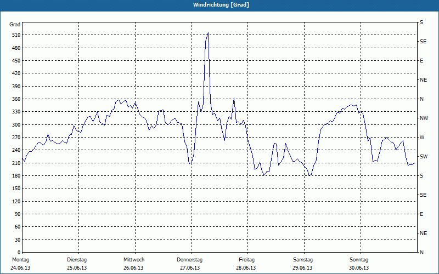
Task: Select the 210 y-axis label
Action: tap(16, 163)
